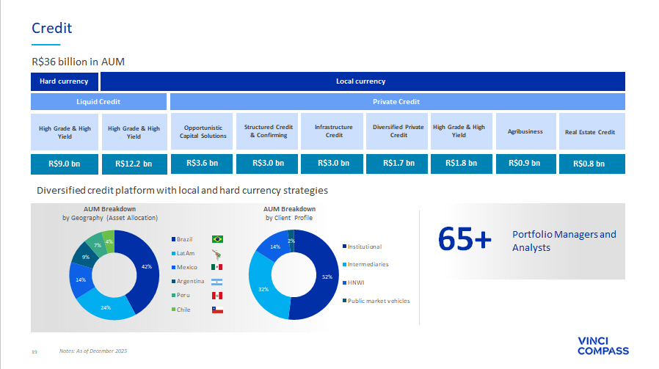
Task: Click the Mexico flag icon
Action: click(216, 267)
